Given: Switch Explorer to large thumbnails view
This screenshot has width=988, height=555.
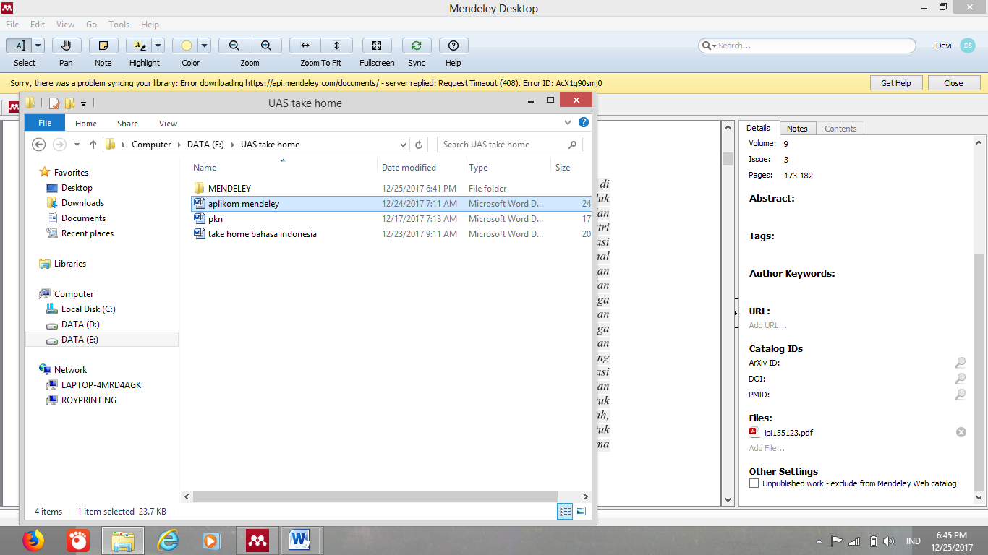Looking at the screenshot, I should tap(580, 511).
